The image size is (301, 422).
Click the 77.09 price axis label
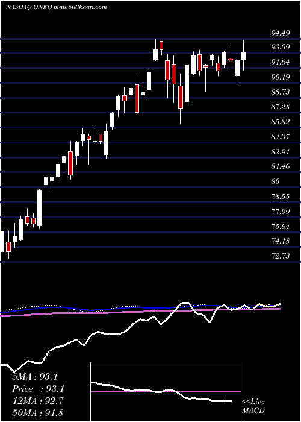(281, 211)
